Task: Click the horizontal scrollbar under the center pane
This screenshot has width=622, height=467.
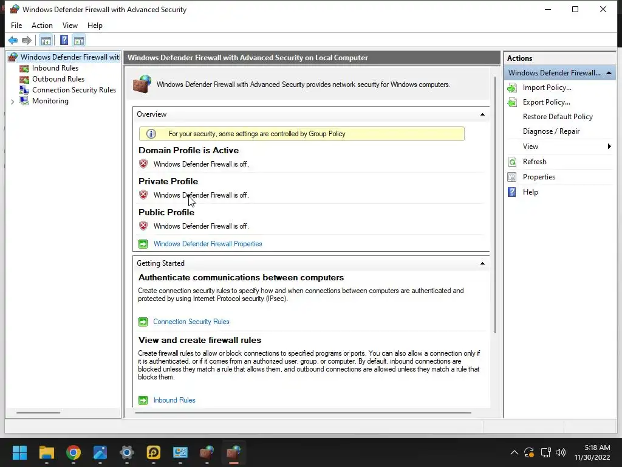Action: pyautogui.click(x=302, y=413)
